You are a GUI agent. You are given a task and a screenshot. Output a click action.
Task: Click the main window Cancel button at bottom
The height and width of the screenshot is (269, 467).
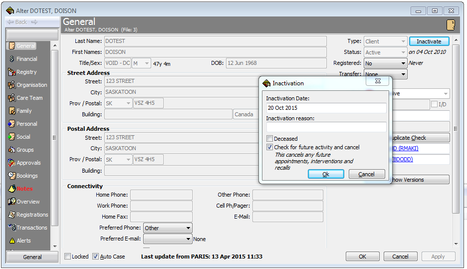[x=400, y=257]
